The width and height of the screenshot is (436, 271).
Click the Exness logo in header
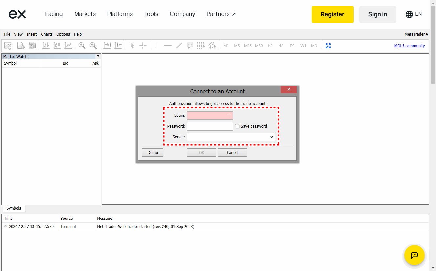point(17,14)
